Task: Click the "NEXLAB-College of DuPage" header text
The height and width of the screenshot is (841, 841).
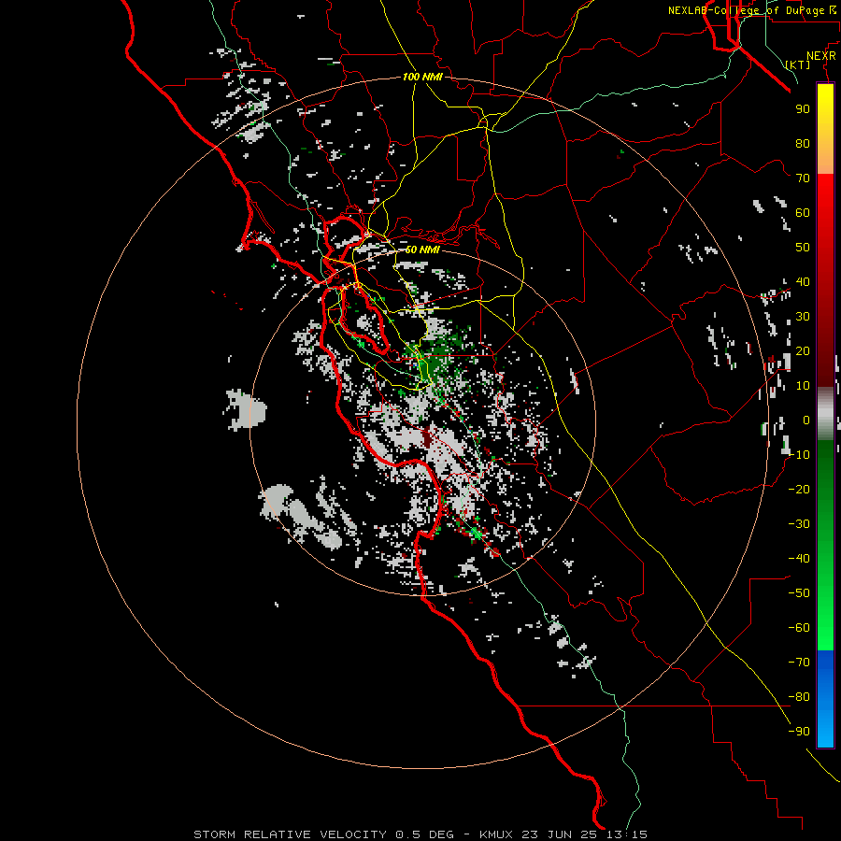Action: tap(746, 10)
